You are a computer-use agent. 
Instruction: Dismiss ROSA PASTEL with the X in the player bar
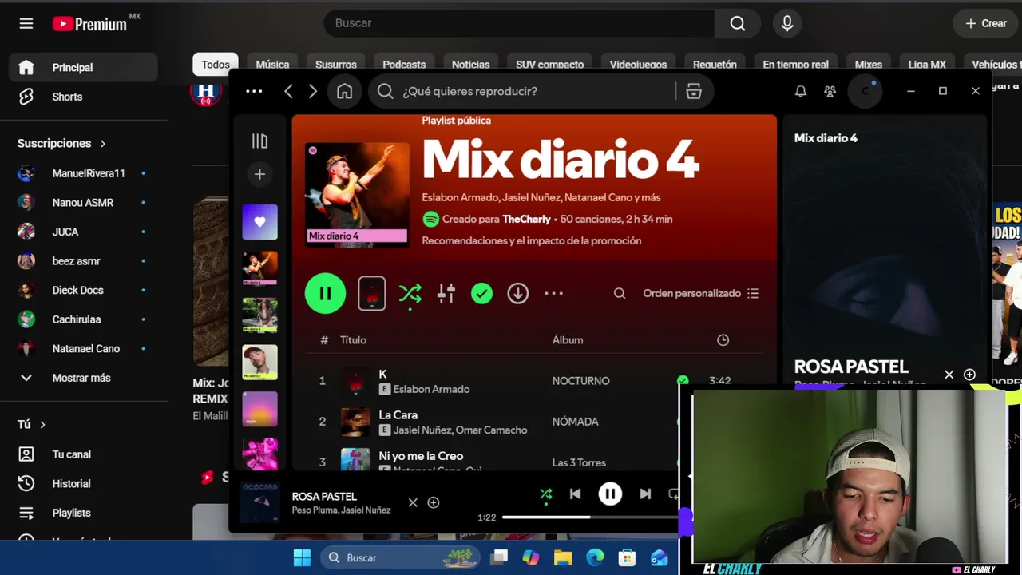click(x=413, y=502)
